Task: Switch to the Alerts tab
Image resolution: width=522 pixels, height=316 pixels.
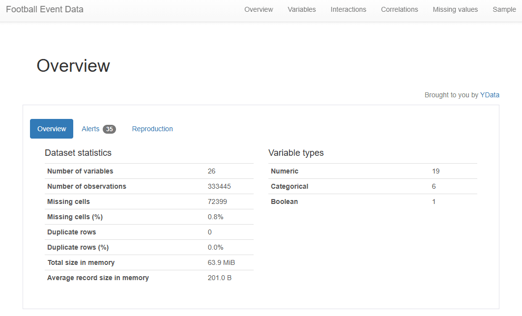Action: pos(91,129)
